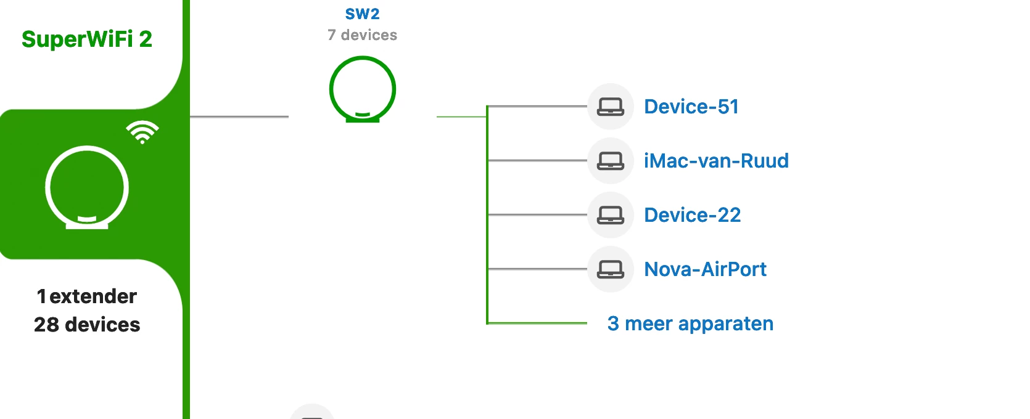Click the SuperWiFi 2 heading

pos(87,39)
